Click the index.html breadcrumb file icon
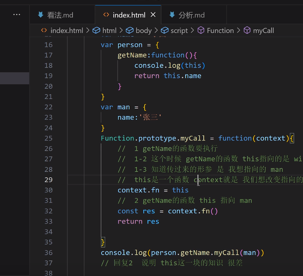 click(x=44, y=30)
